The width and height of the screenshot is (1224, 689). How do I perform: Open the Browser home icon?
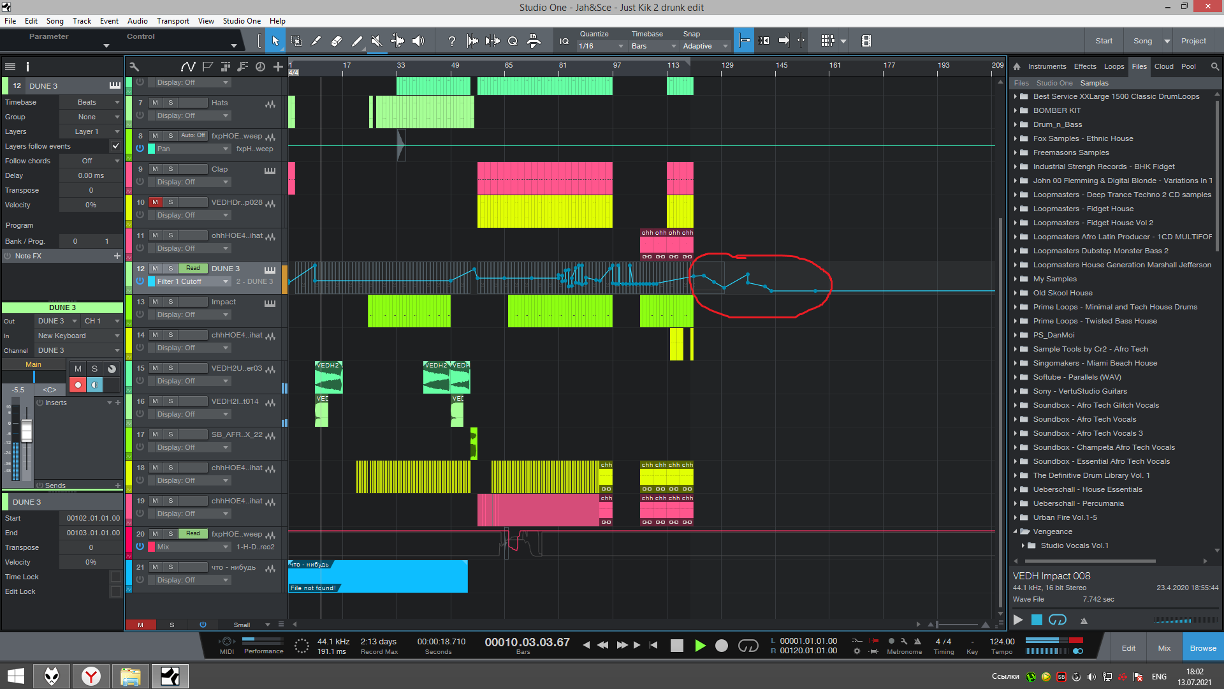tap(1017, 66)
